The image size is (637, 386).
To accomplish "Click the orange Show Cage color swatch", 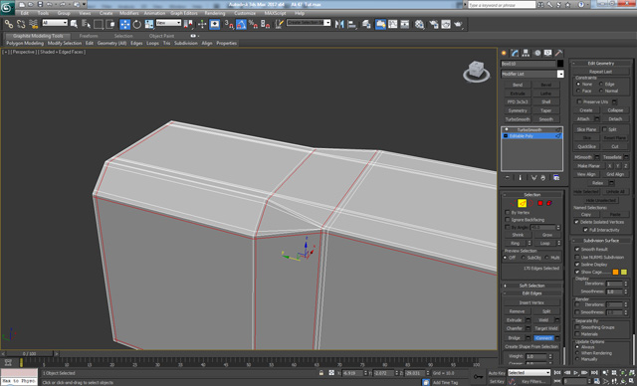I will 615,272.
